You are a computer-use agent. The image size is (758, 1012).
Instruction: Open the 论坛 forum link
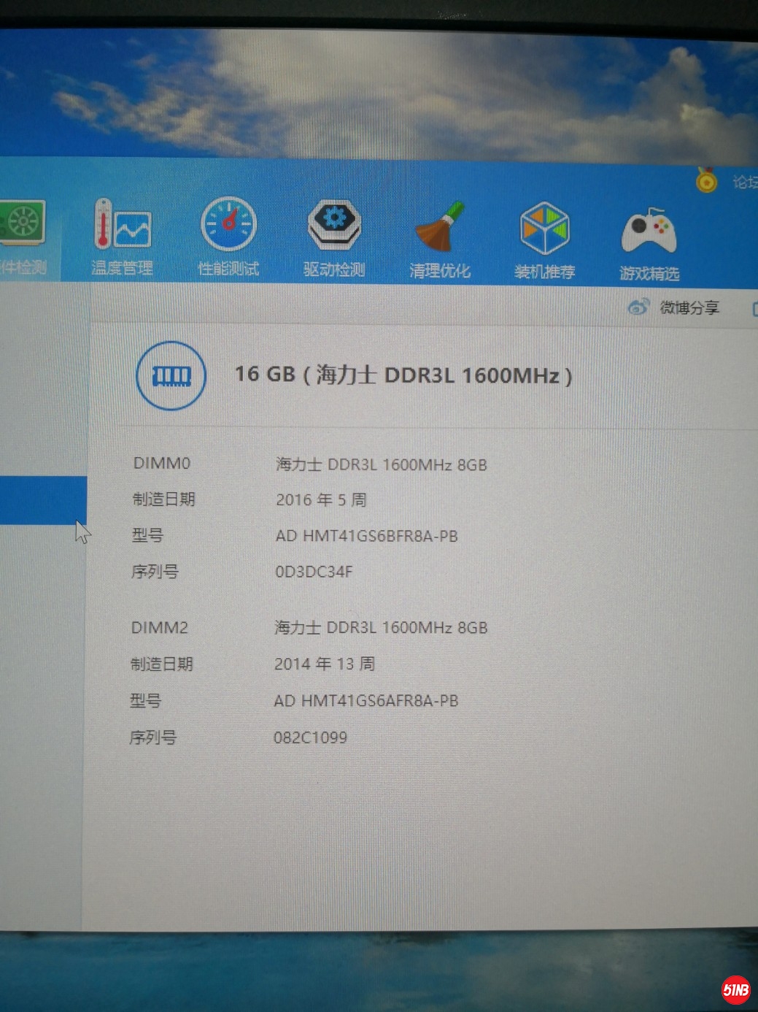point(744,182)
